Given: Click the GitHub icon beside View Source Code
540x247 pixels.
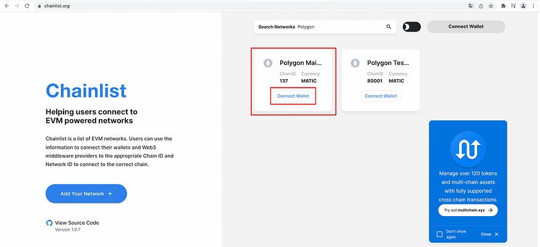Looking at the screenshot, I should pyautogui.click(x=49, y=223).
